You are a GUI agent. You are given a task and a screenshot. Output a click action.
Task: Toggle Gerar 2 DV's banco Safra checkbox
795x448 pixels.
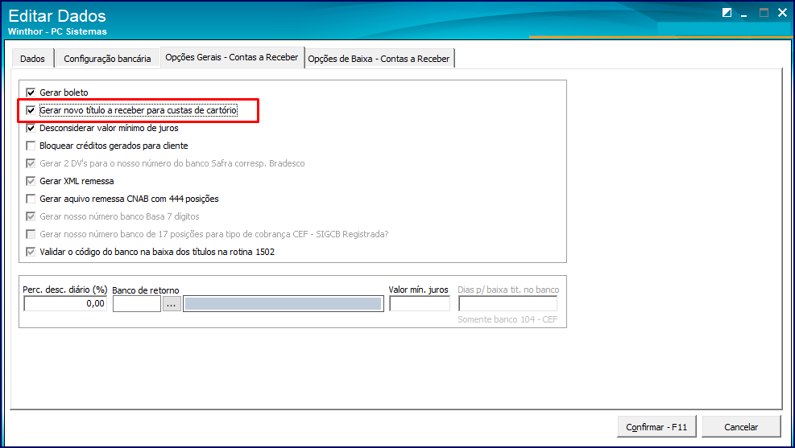tap(31, 163)
